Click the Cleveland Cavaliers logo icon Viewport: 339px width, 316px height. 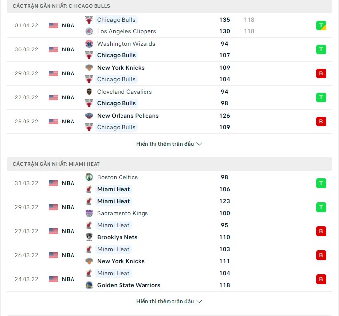coord(89,92)
